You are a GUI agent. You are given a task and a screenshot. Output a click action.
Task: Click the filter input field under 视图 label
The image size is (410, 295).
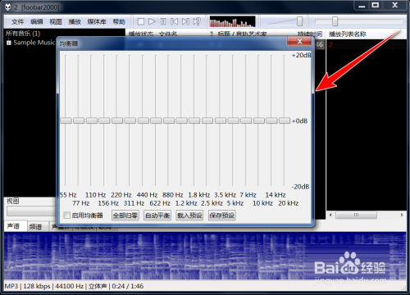pos(30,211)
